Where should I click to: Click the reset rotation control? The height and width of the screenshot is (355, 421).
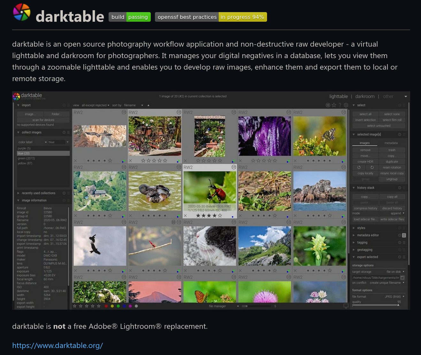point(392,167)
